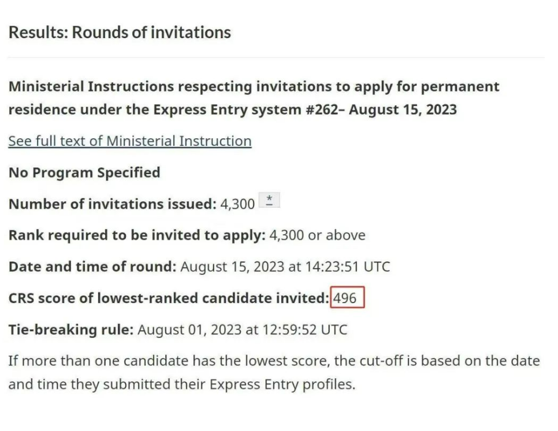Click the asterisk footnote beside 4,300 invitations

point(269,200)
